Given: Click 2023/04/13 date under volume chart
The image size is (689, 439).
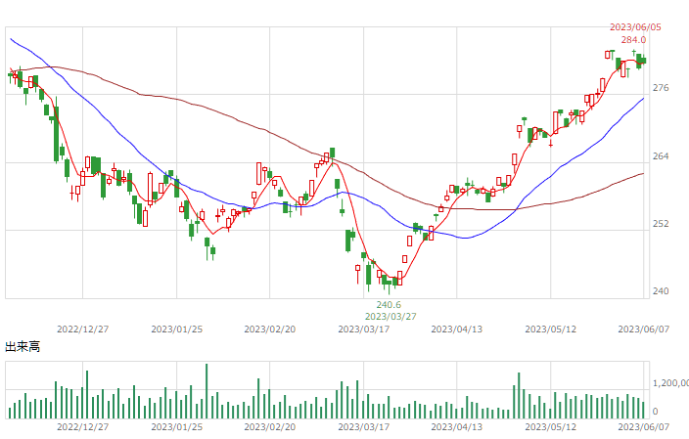Looking at the screenshot, I should [x=456, y=426].
